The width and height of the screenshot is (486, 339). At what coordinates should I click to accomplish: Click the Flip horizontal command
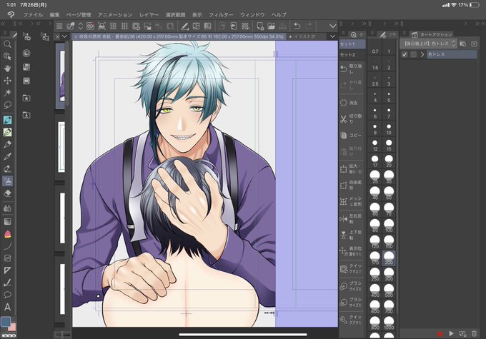point(352,218)
